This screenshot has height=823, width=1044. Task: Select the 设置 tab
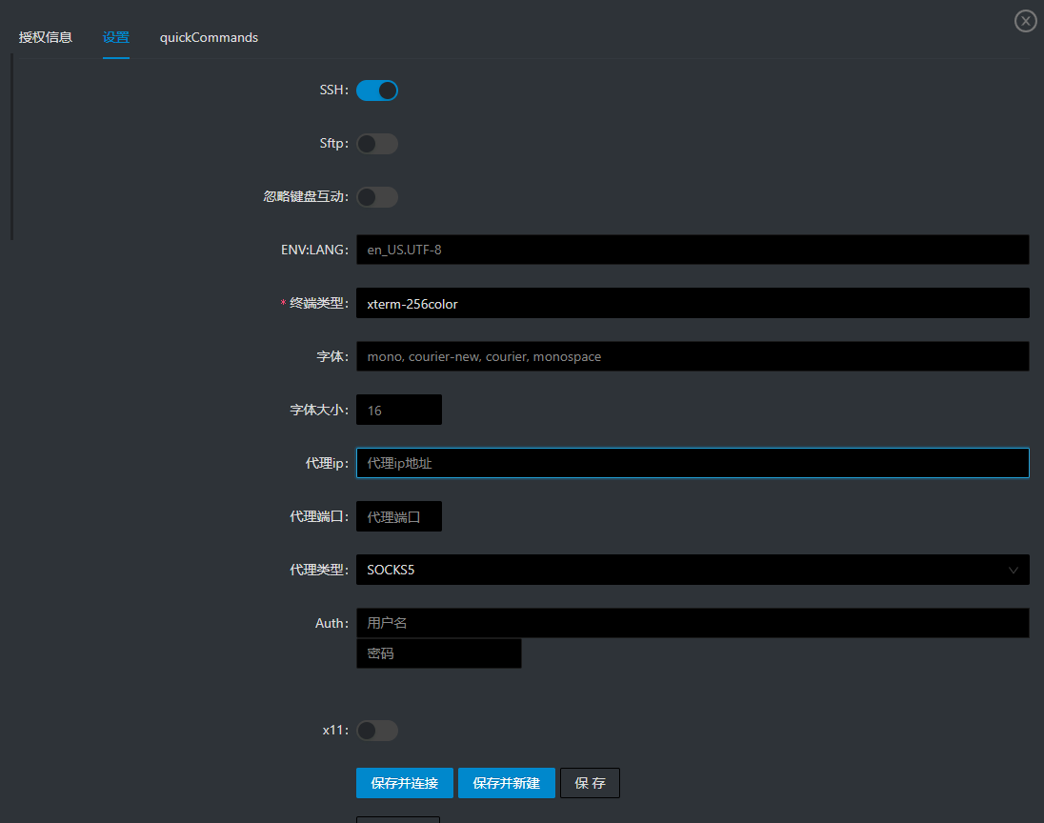[116, 37]
